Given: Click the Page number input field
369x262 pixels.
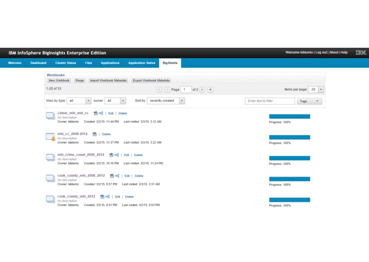Looking at the screenshot, I should [x=186, y=90].
